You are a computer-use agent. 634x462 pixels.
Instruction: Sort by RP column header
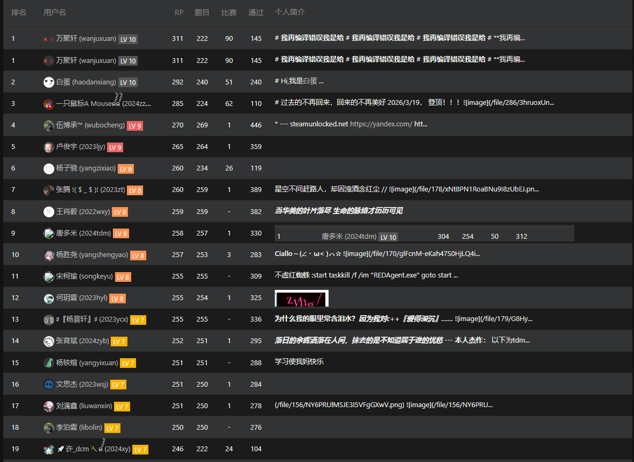click(179, 12)
